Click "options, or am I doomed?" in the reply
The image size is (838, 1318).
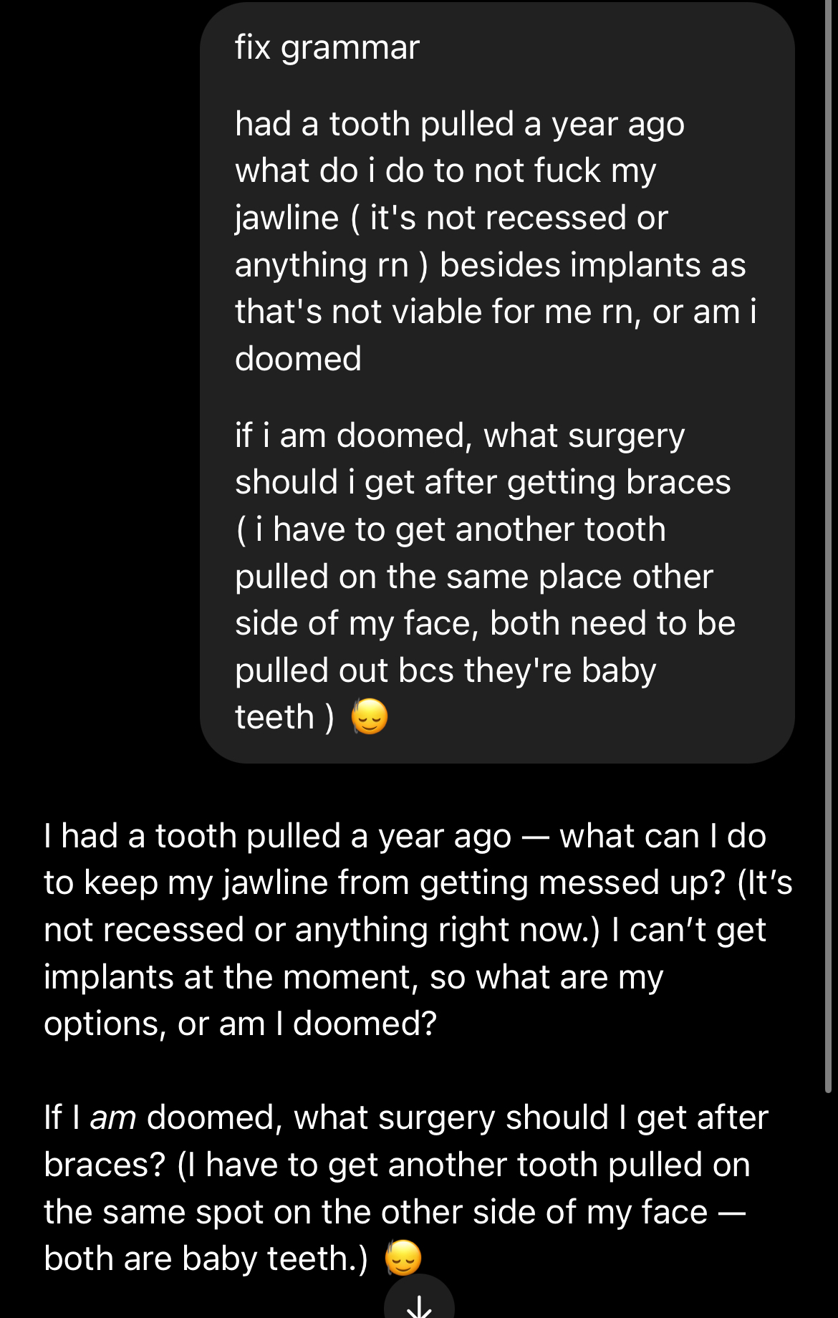pyautogui.click(x=240, y=1024)
